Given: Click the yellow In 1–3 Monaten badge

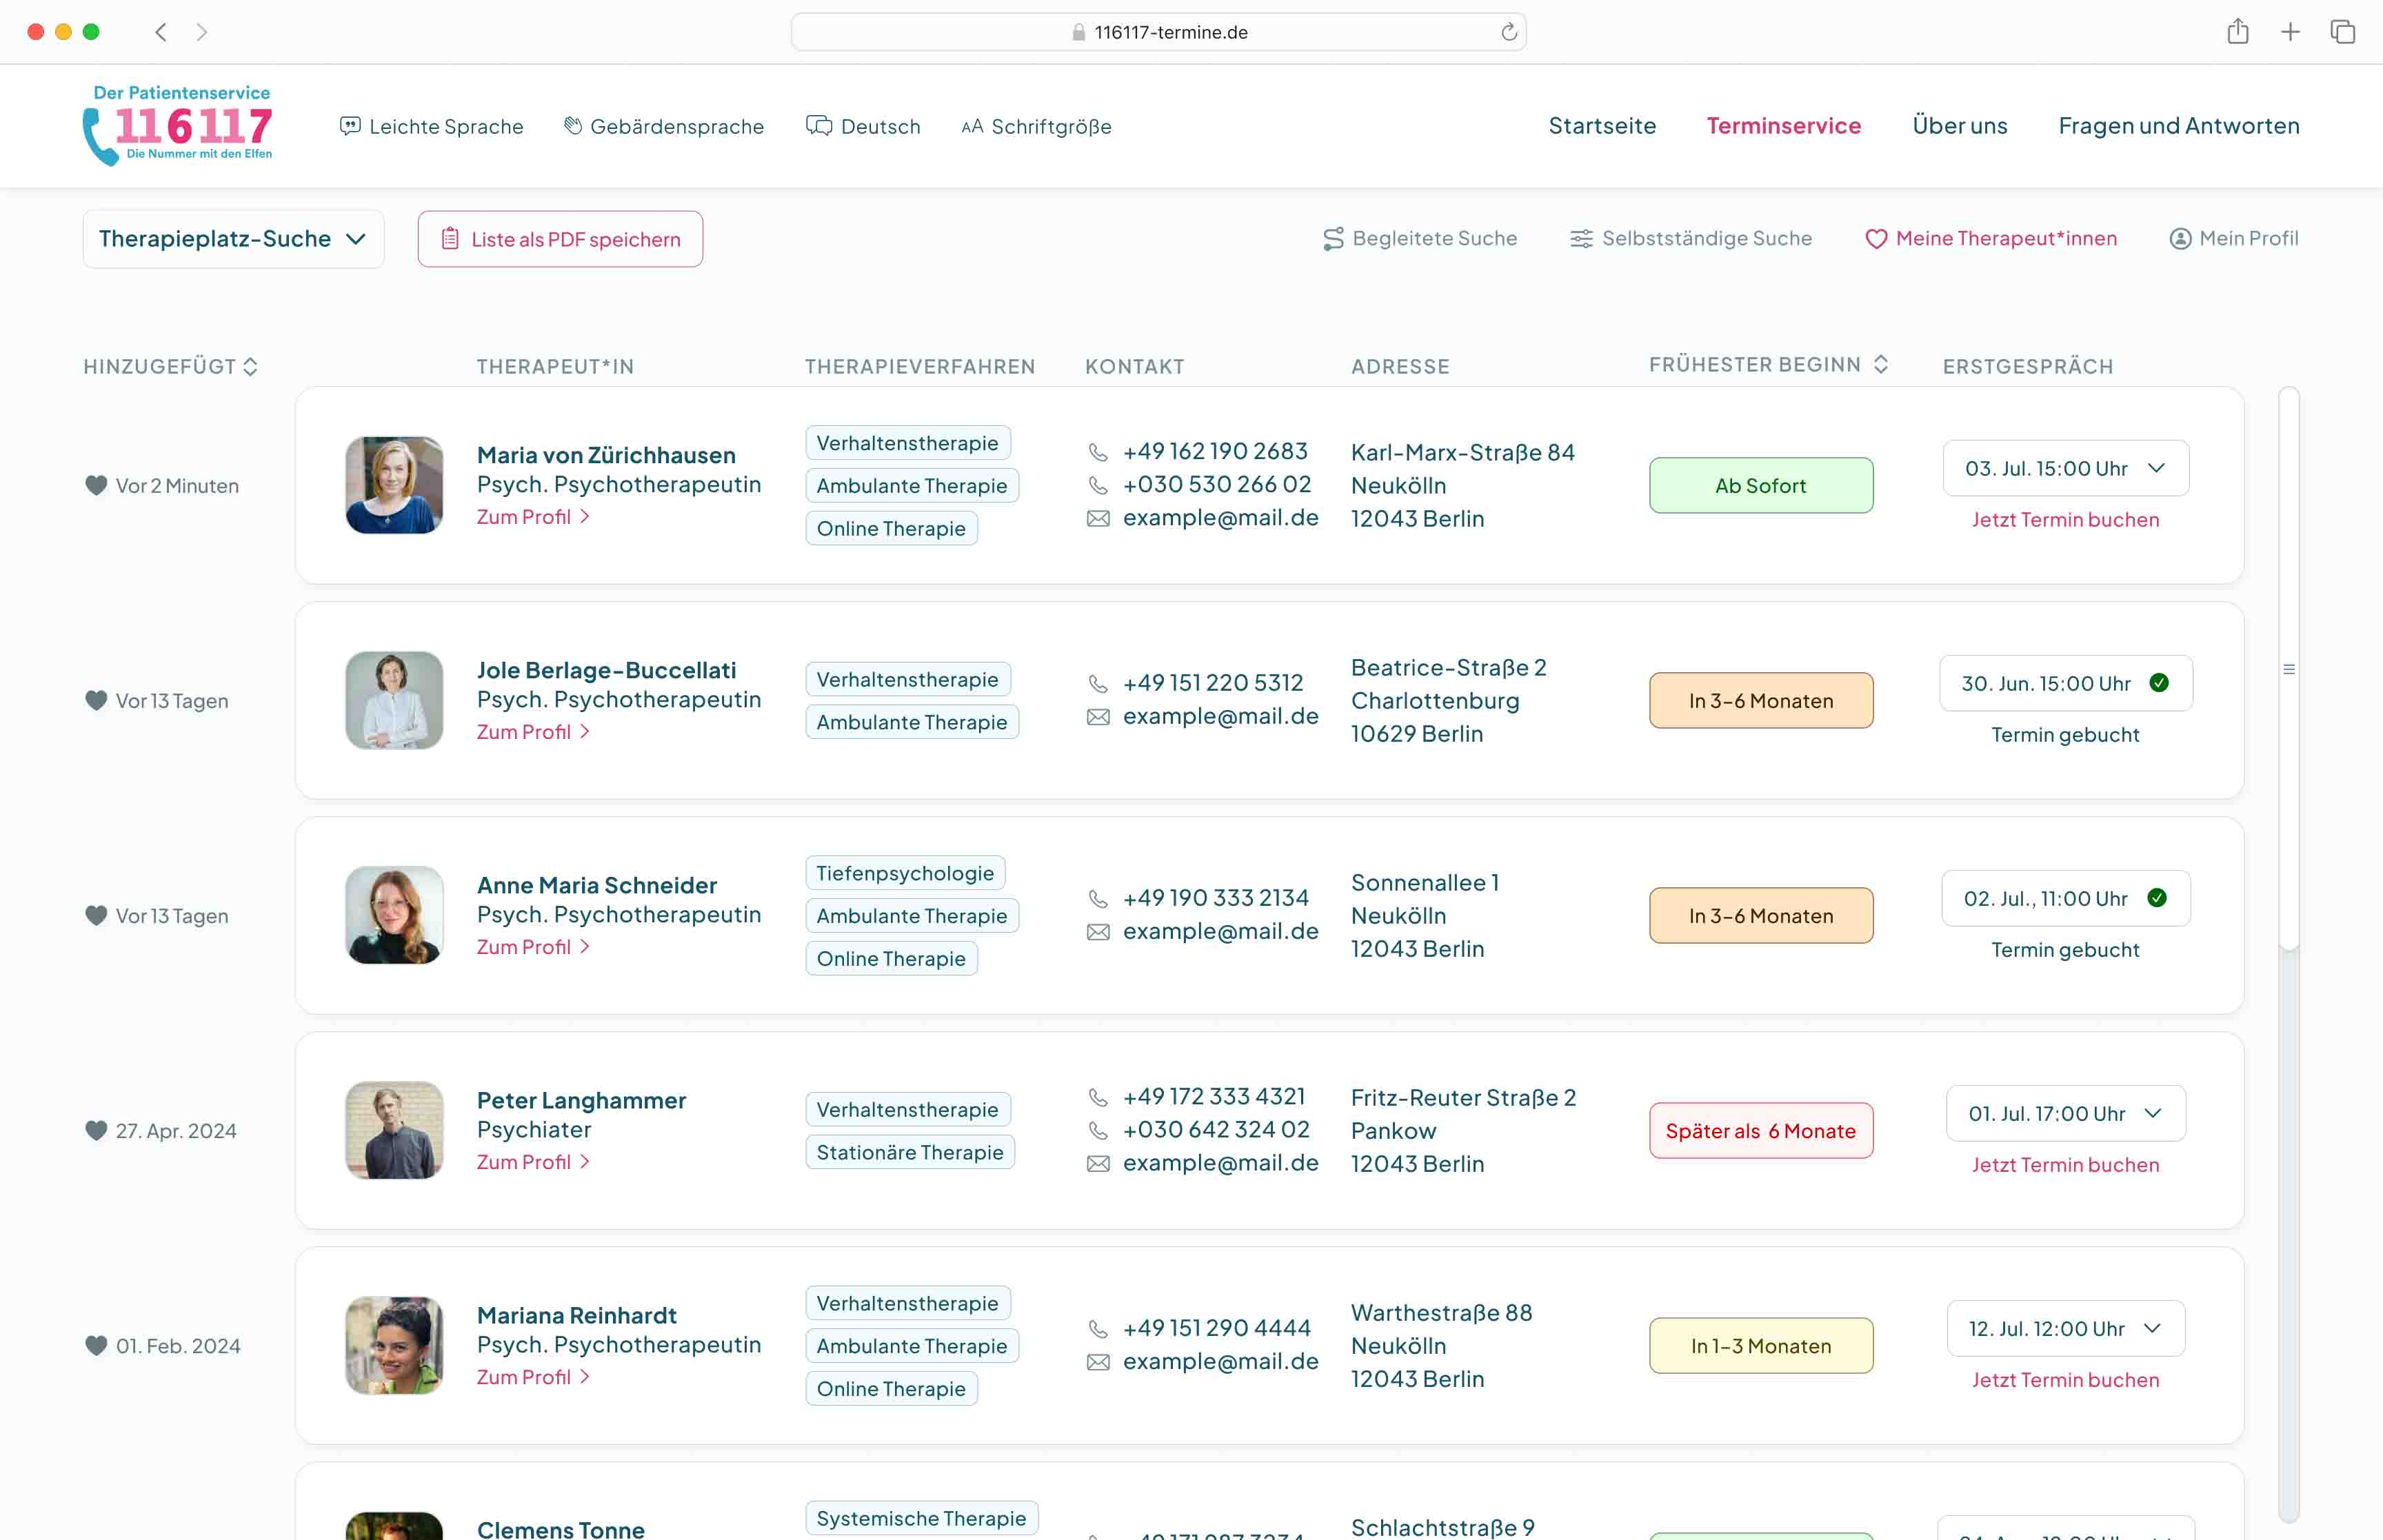Looking at the screenshot, I should click(x=1761, y=1345).
